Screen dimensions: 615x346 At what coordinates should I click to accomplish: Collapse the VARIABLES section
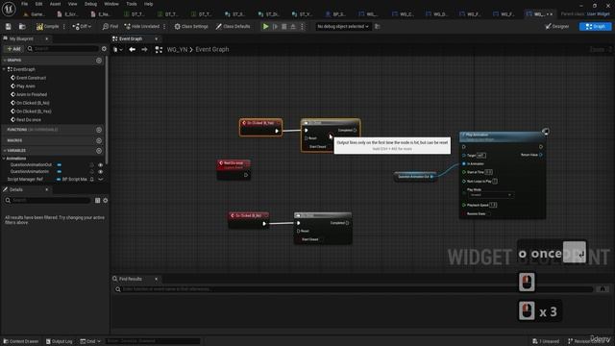click(x=4, y=151)
